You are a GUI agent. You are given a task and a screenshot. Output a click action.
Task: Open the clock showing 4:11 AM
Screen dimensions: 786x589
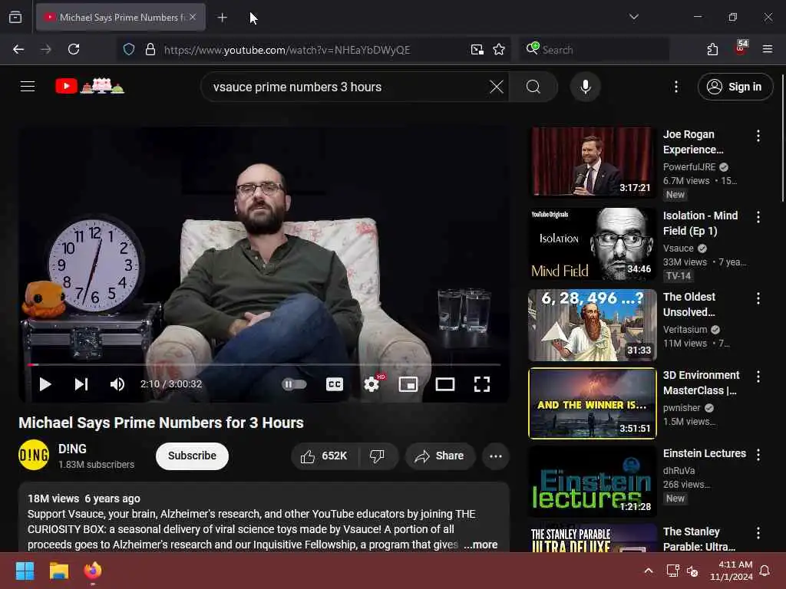tap(732, 571)
